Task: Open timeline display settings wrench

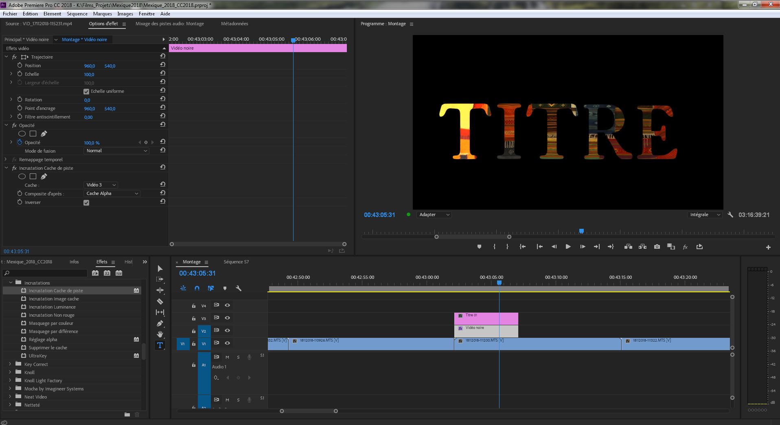Action: point(239,288)
